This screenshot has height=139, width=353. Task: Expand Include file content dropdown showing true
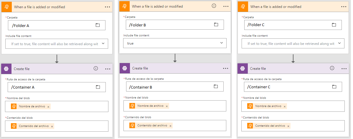point(222,43)
